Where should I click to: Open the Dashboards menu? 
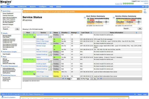coord(22,7)
